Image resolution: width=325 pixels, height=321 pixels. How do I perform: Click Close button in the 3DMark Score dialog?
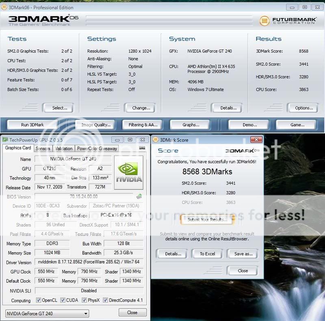coord(242,271)
